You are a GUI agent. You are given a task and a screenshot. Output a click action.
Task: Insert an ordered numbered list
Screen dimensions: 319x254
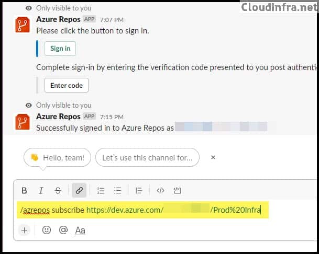point(101,190)
